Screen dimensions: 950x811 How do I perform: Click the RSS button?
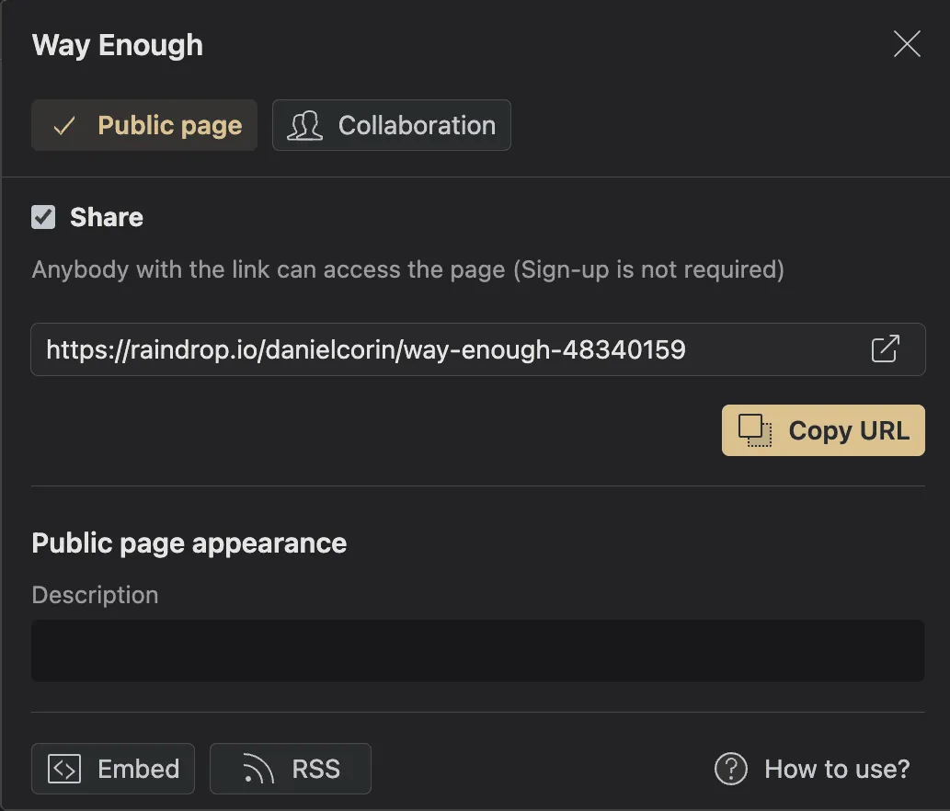point(291,769)
